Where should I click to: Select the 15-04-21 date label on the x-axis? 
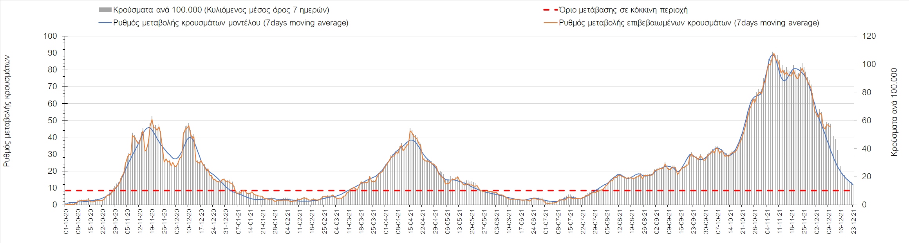(411, 221)
